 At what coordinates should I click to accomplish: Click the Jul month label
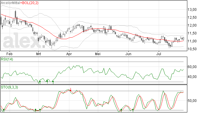click(x=158, y=54)
